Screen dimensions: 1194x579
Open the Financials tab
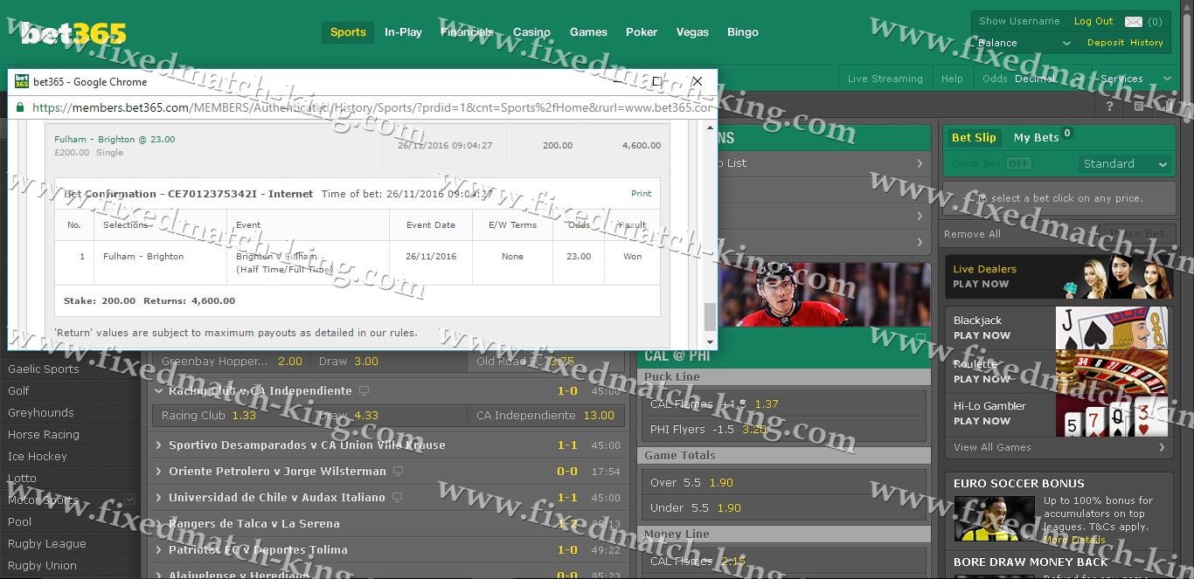pyautogui.click(x=468, y=32)
